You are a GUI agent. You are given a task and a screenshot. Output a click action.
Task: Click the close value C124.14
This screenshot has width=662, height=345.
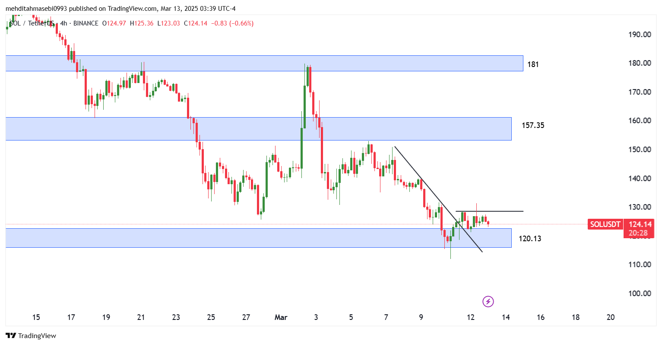click(x=196, y=23)
